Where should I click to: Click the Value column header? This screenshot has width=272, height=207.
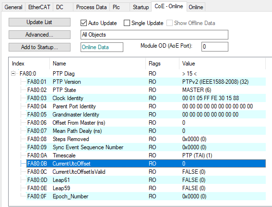(x=223, y=64)
